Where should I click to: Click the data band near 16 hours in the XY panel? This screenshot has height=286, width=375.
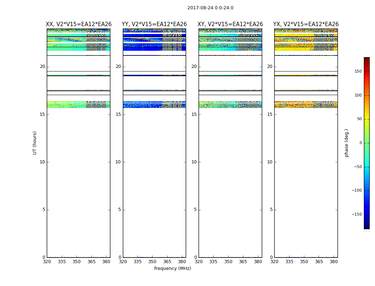pos(230,105)
